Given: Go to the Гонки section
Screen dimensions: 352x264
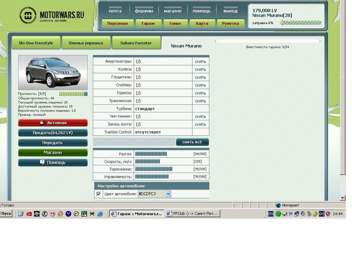Looking at the screenshot, I should pos(175,23).
